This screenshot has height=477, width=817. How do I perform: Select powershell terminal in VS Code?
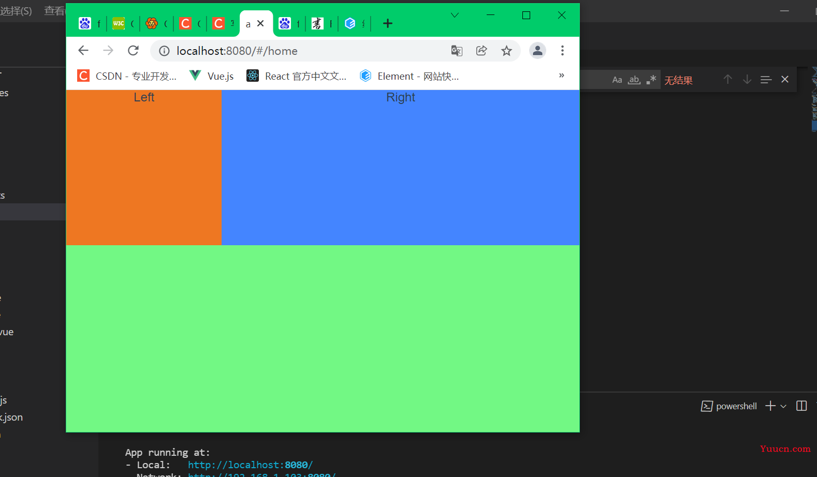[729, 406]
